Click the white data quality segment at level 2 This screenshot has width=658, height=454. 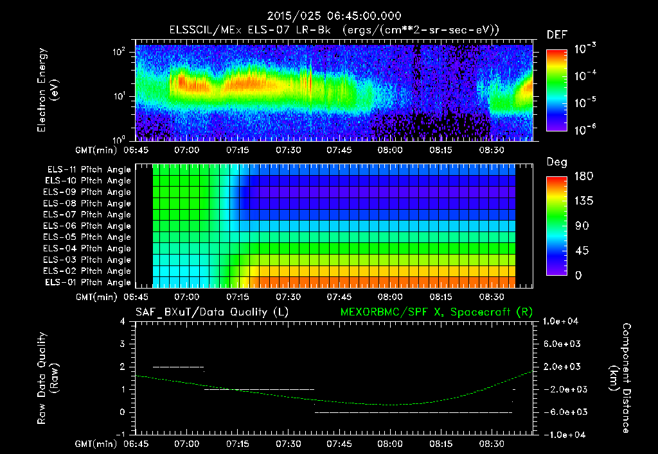click(x=179, y=367)
